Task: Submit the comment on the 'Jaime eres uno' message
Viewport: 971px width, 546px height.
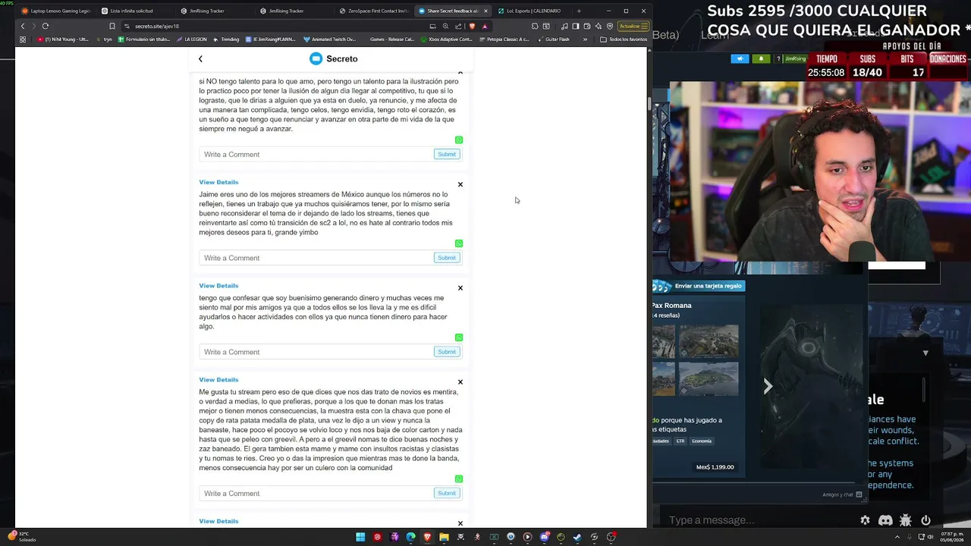Action: pos(447,258)
